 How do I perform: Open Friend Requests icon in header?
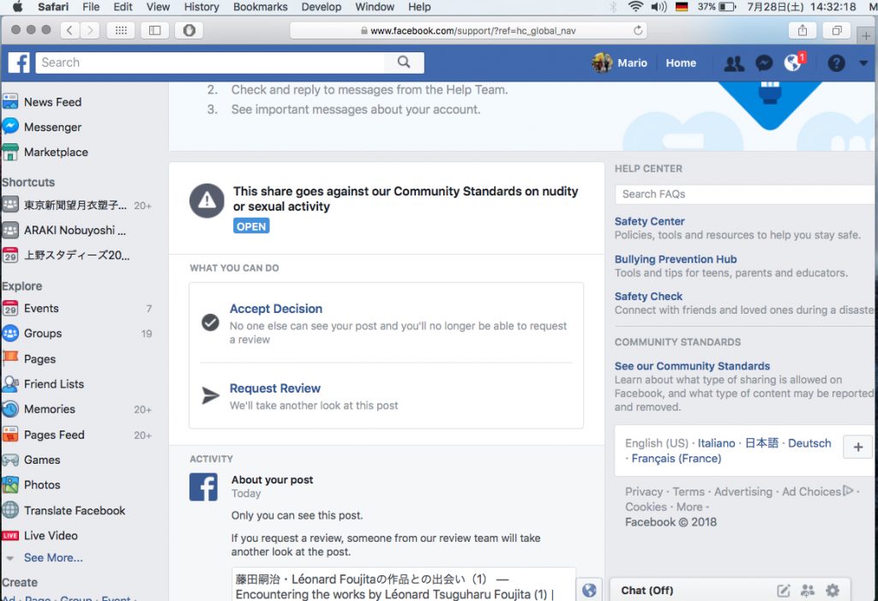734,63
